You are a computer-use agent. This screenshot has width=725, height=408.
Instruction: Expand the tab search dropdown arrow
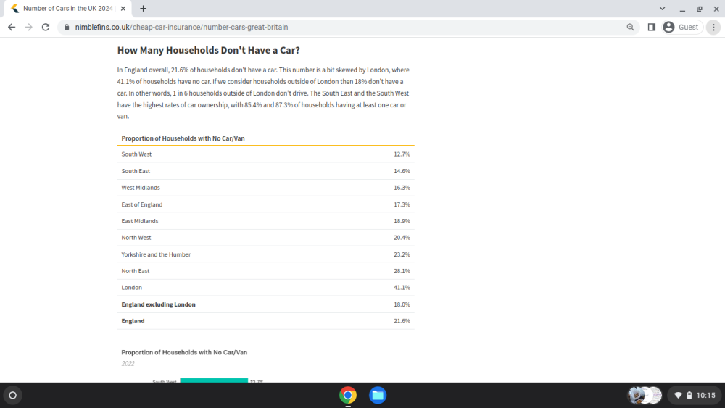[662, 8]
